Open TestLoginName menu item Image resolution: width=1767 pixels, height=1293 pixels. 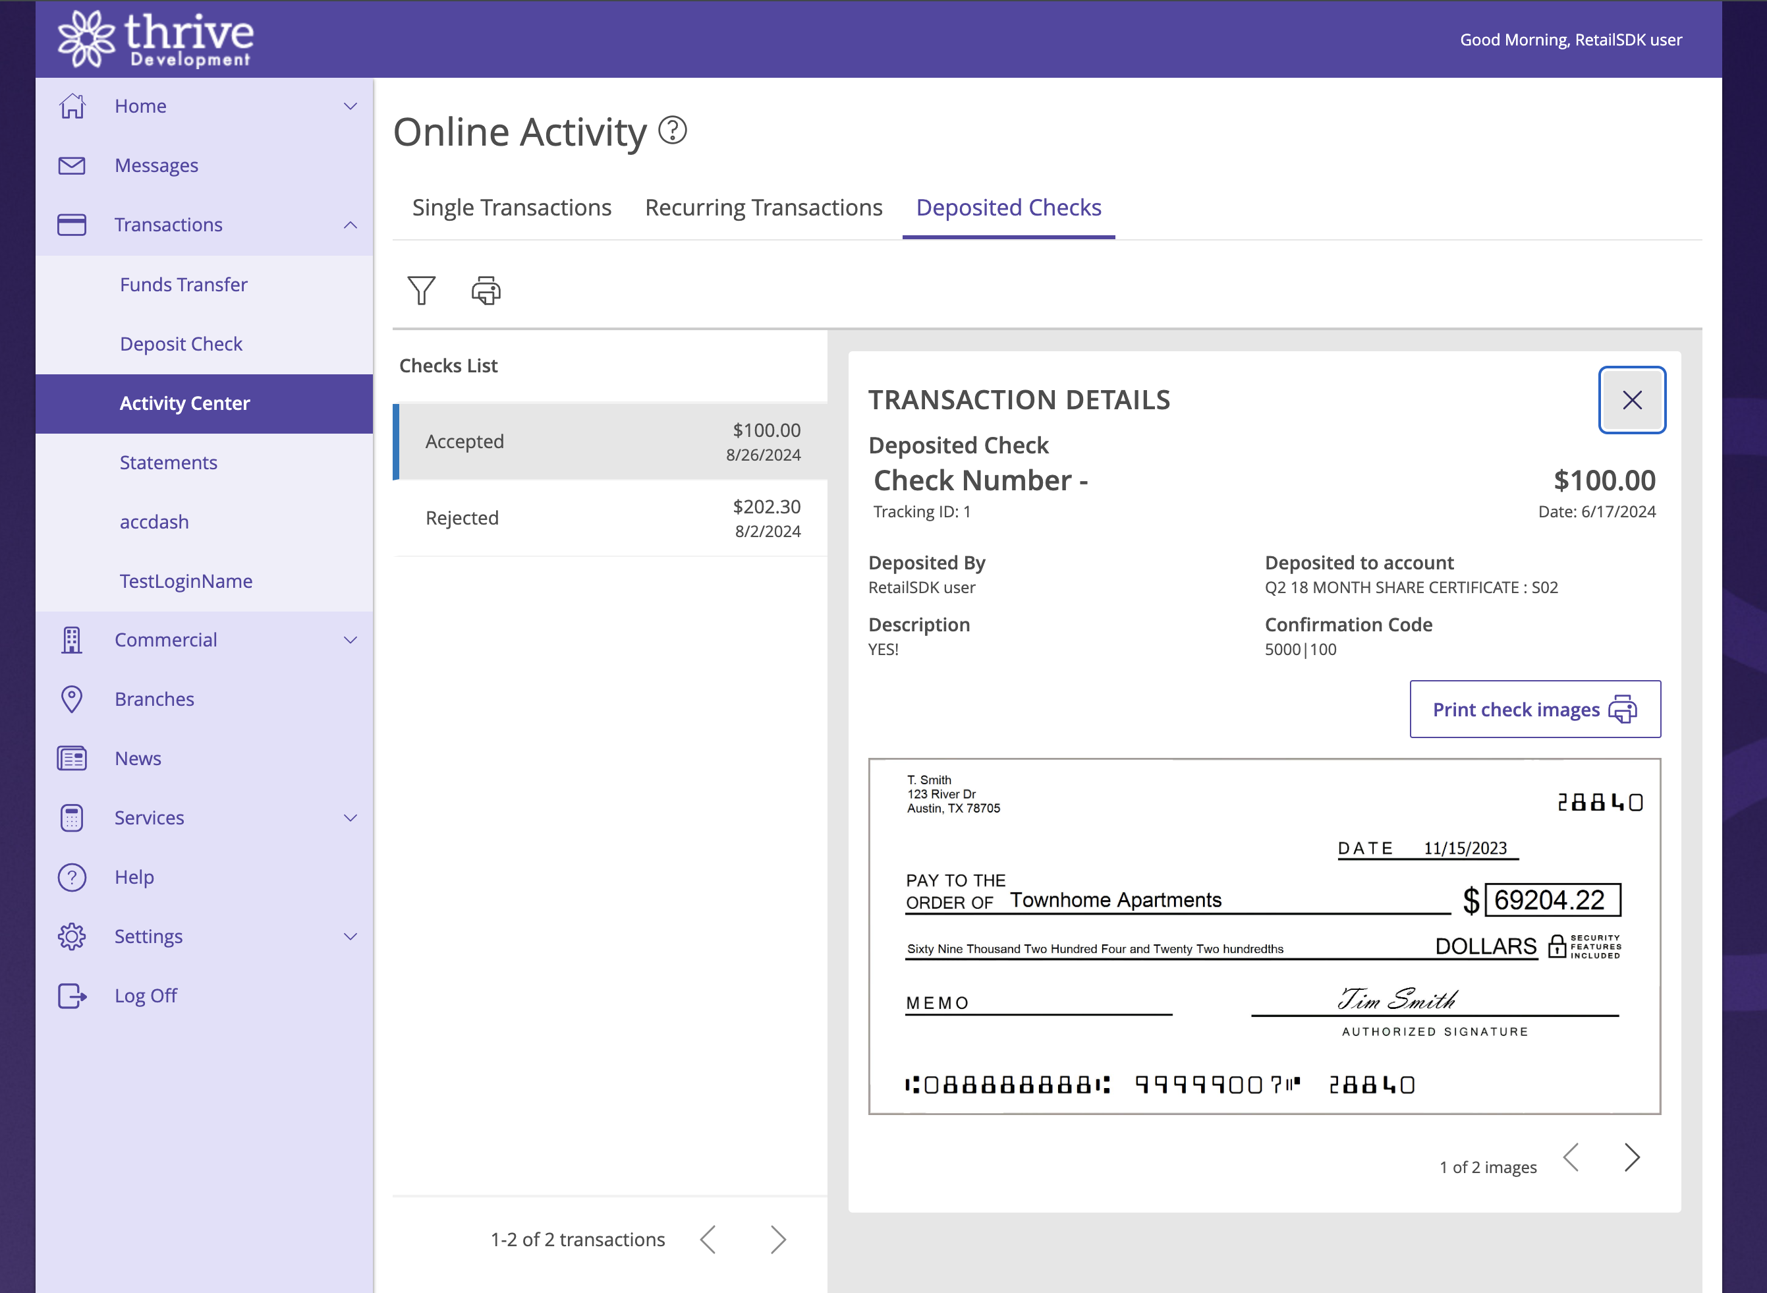pos(204,581)
